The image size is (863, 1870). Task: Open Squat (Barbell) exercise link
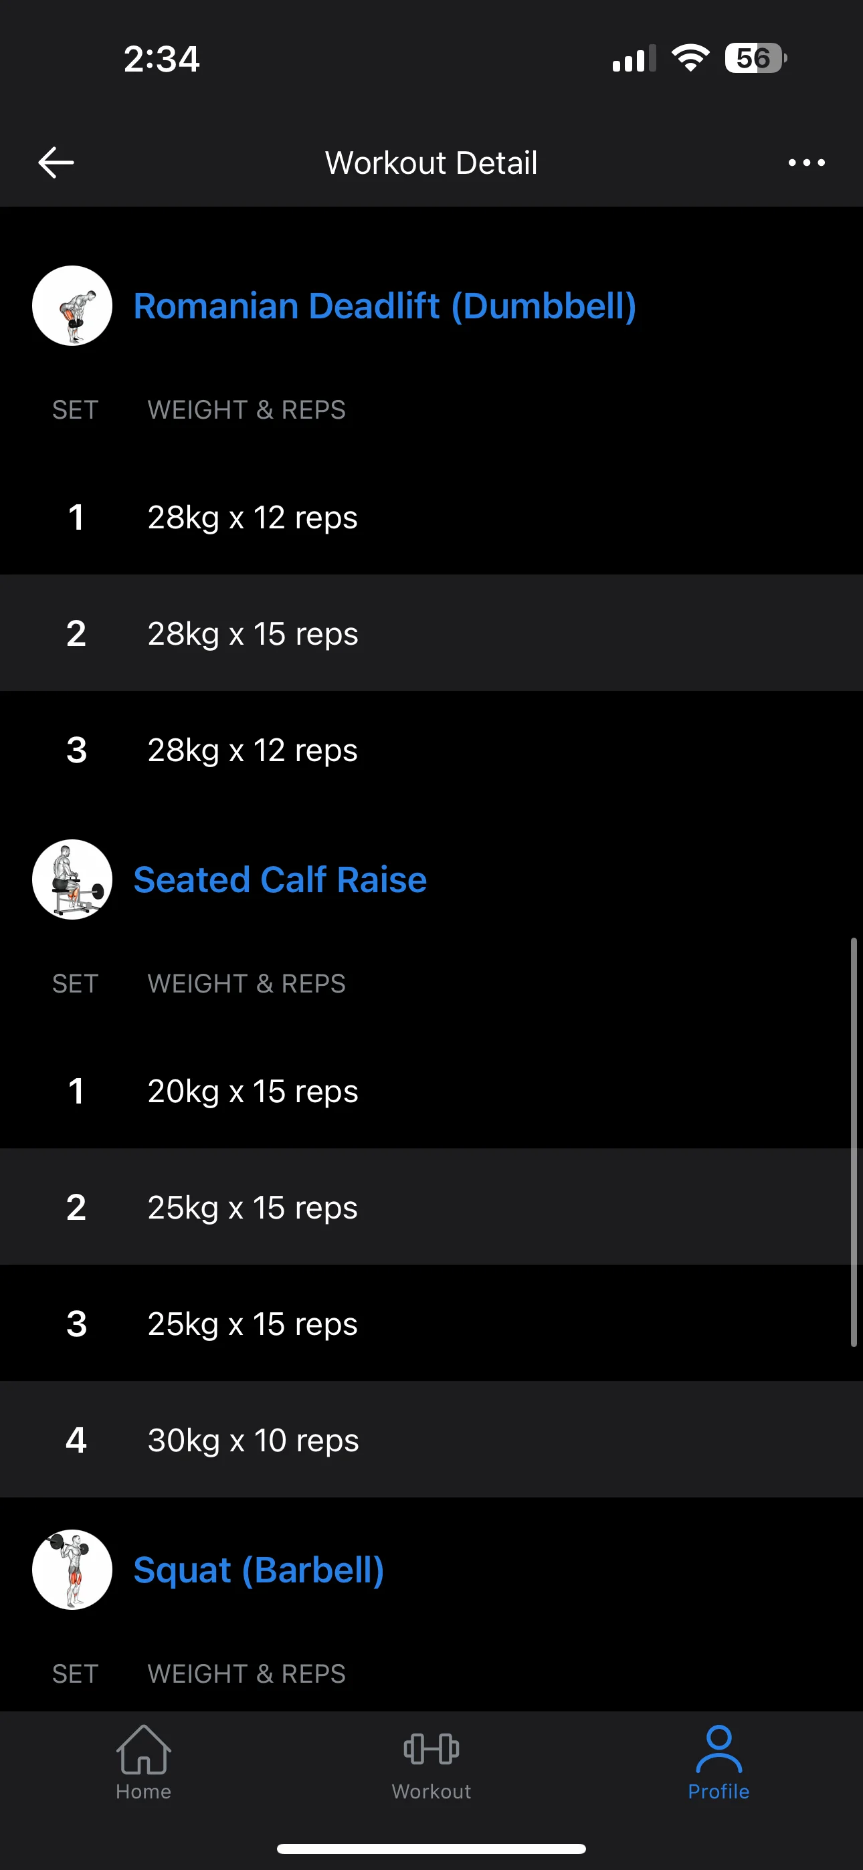tap(259, 1570)
